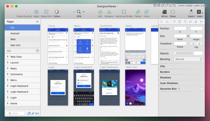The height and width of the screenshot is (121, 210).
Task: Expand the Web View layer group
Action: point(8,56)
